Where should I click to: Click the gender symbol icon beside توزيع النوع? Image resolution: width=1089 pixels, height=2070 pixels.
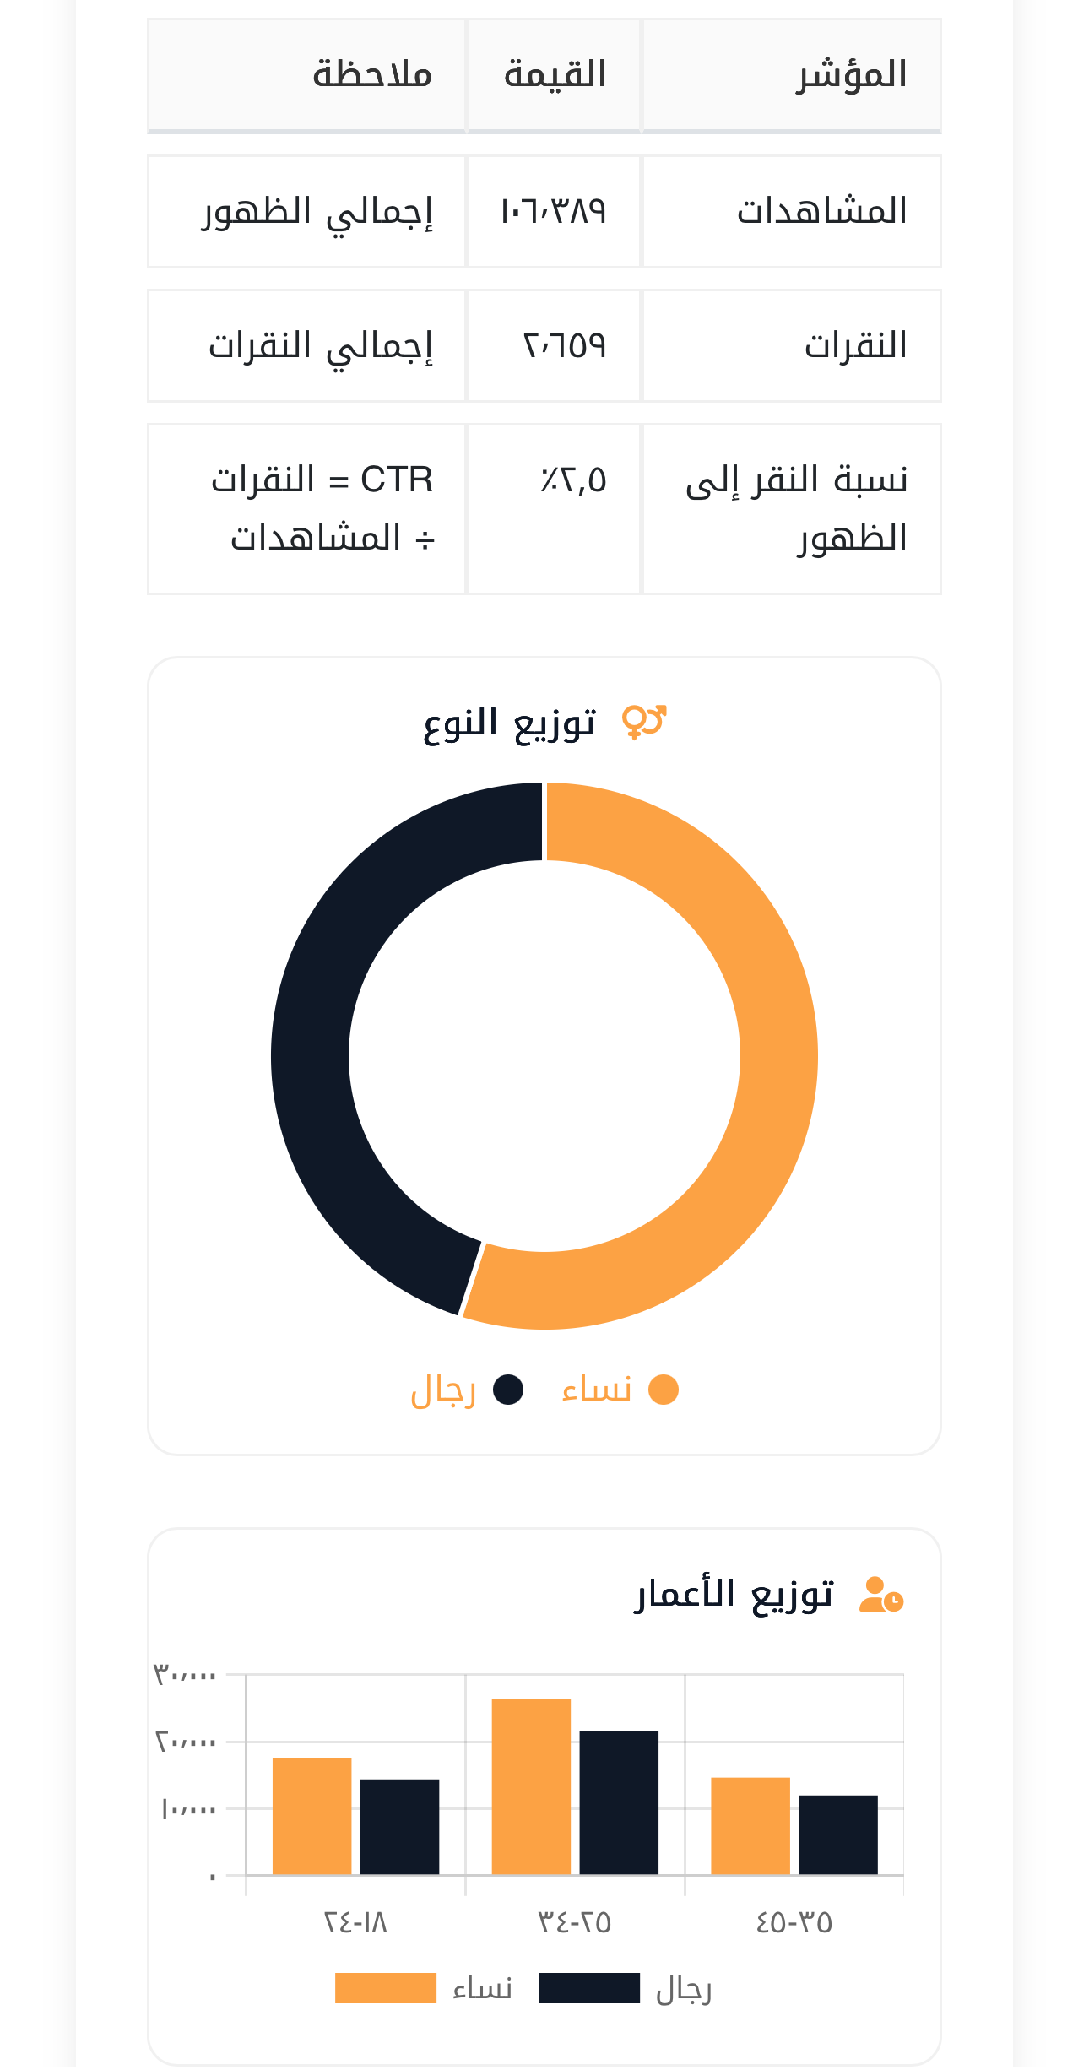(x=644, y=723)
